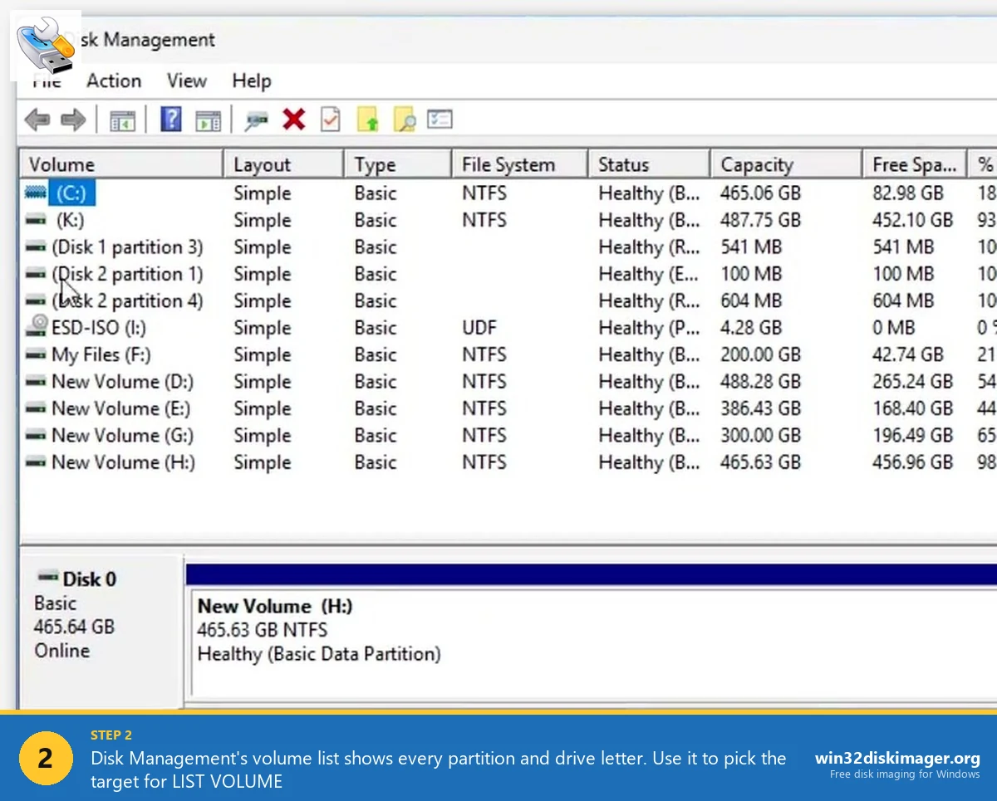Toggle the Show/Hide Console Tree icon
The image size is (997, 801).
click(x=122, y=119)
